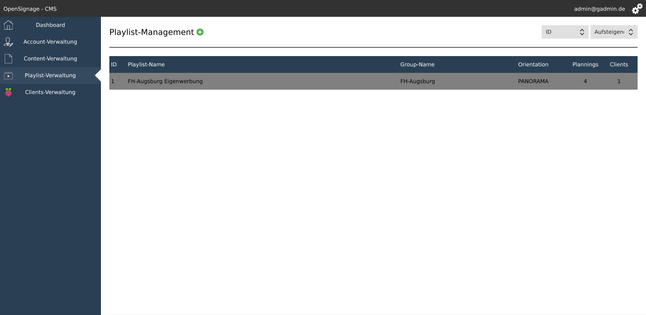646x315 pixels.
Task: Click the Plannings column header
Action: [585, 64]
